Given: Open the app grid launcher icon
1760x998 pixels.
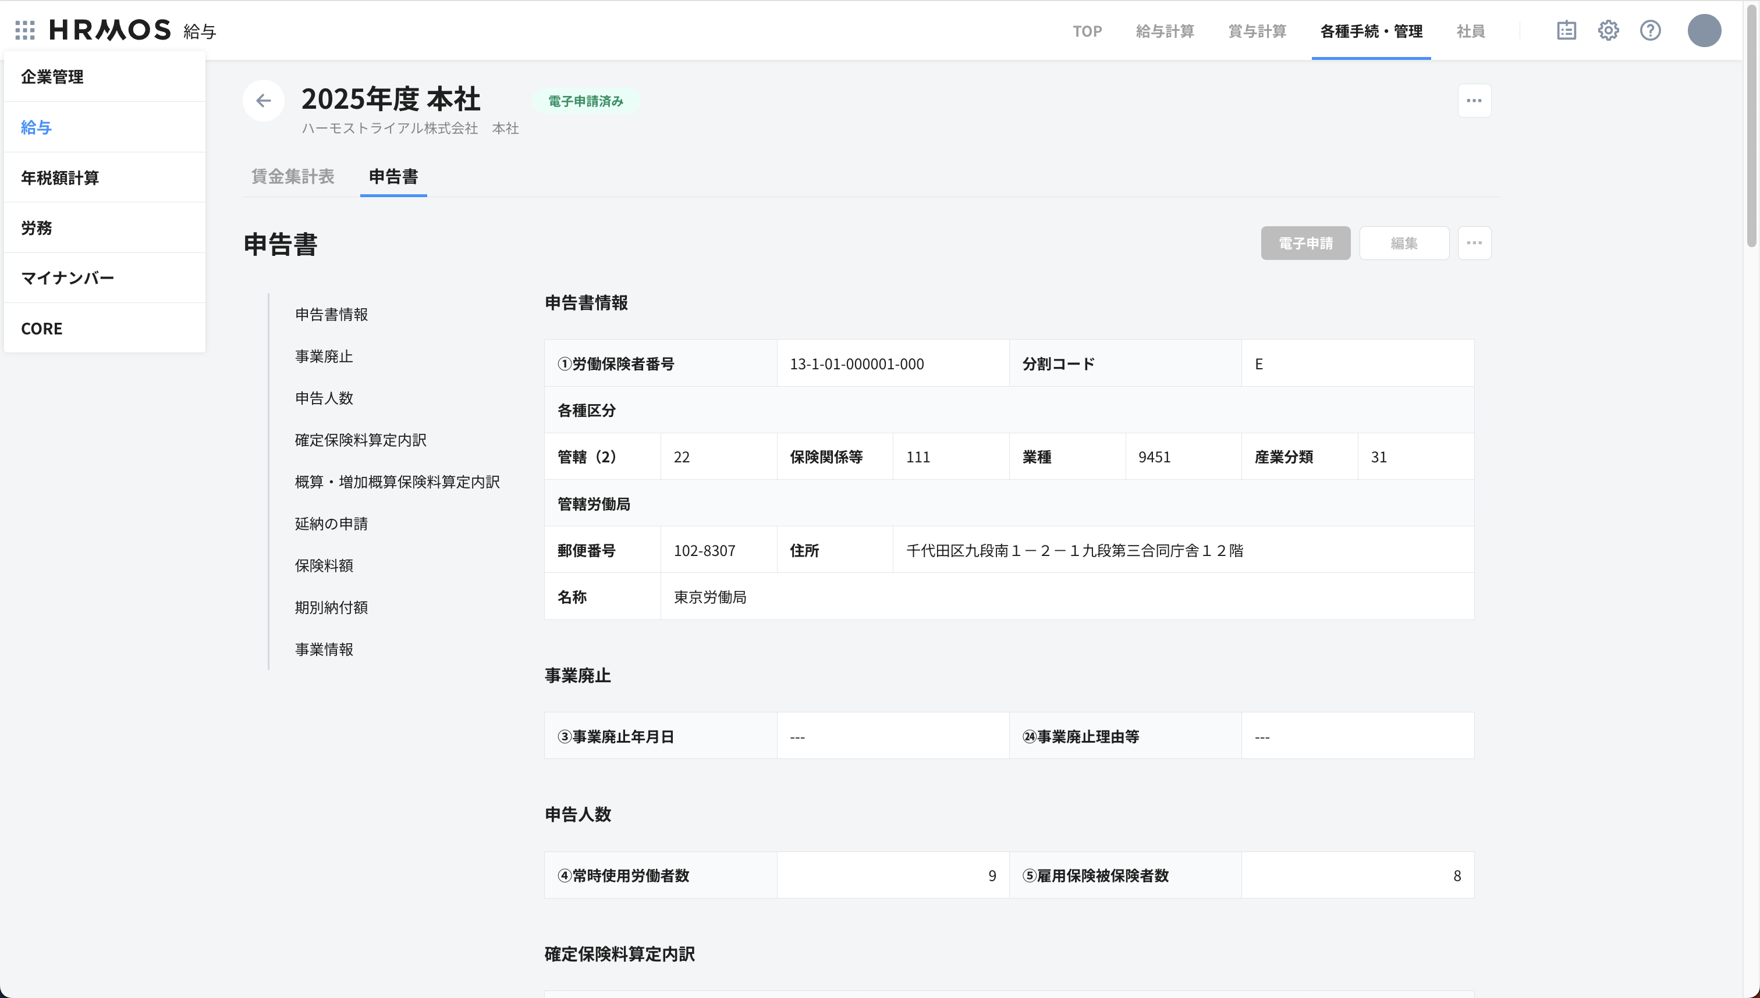Looking at the screenshot, I should point(24,30).
